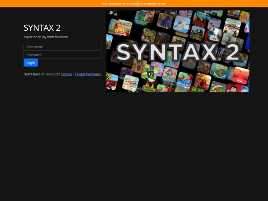This screenshot has height=201, width=268.
Task: Click the SYNTAX 2 banner image
Action: tap(178, 51)
